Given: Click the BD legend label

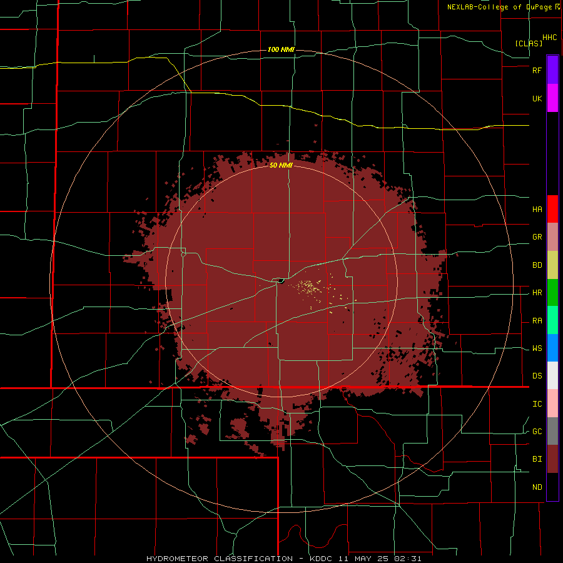Looking at the screenshot, I should [537, 265].
